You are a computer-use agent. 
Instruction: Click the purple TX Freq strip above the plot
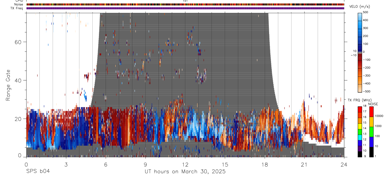pyautogui.click(x=185, y=8)
